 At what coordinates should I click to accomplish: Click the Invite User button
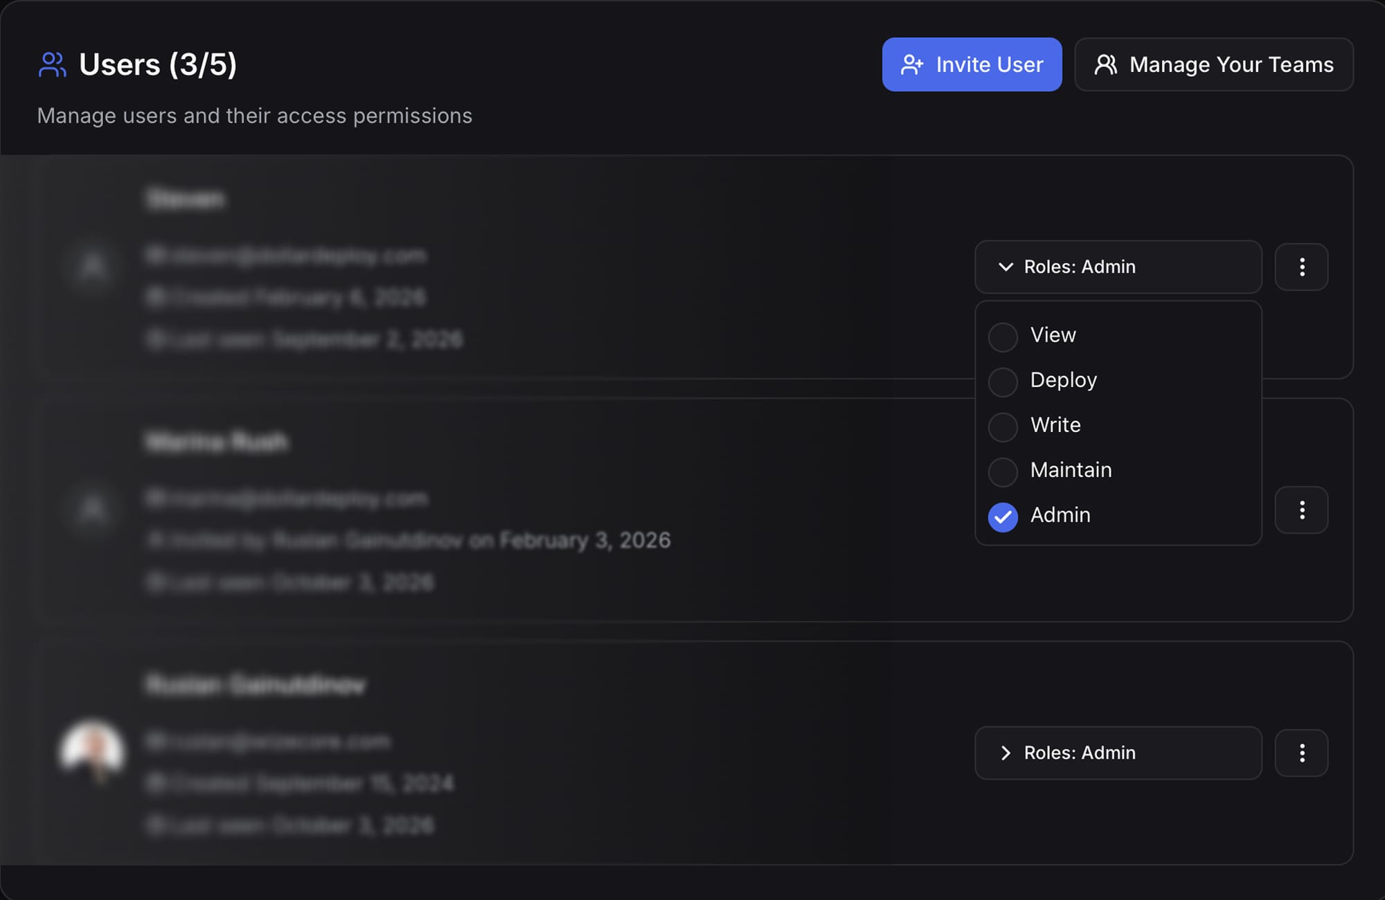pyautogui.click(x=972, y=64)
